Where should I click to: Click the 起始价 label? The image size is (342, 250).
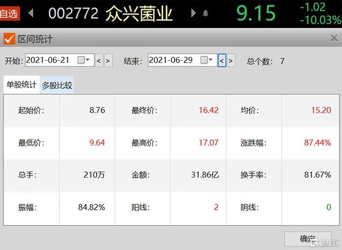pyautogui.click(x=31, y=110)
